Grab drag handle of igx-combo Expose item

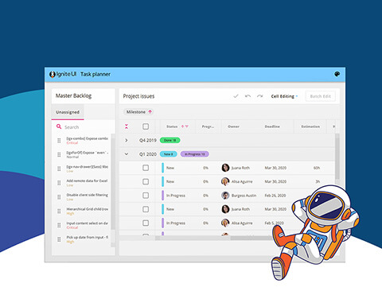pyautogui.click(x=59, y=141)
